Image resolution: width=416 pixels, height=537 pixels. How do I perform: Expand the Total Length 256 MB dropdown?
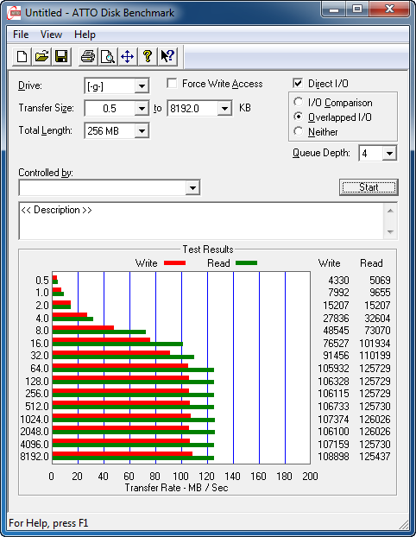tap(142, 131)
